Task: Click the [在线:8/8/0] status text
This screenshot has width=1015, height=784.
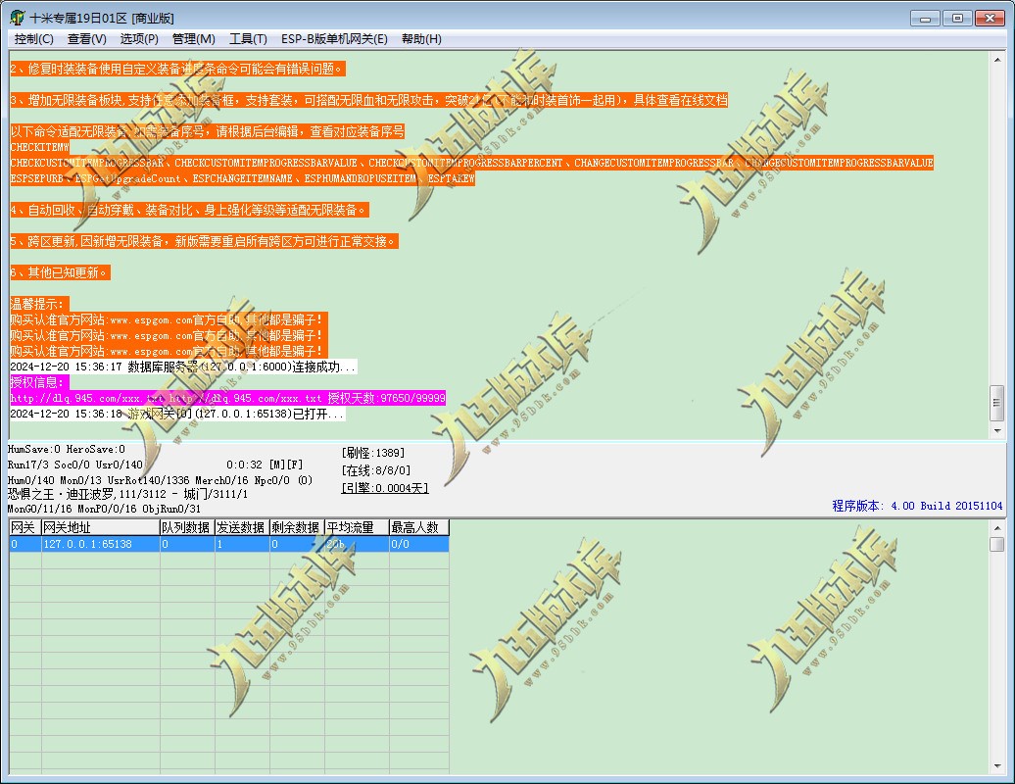Action: [x=375, y=470]
